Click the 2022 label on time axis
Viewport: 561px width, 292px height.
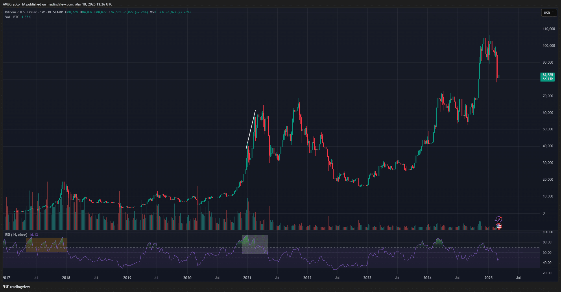(x=307, y=278)
